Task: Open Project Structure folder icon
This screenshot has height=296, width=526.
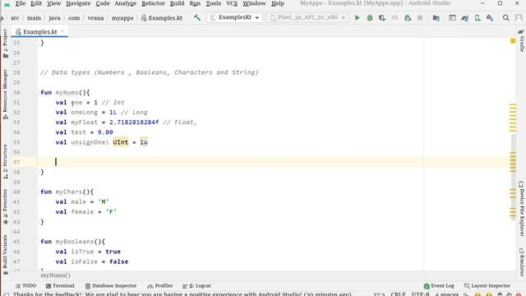Action: 436,17
